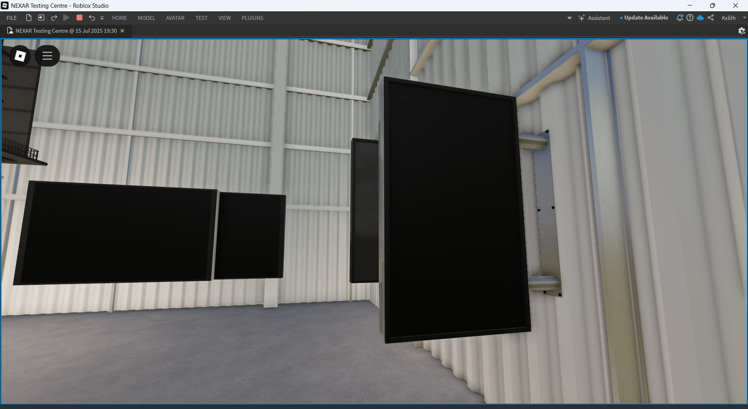Screen dimensions: 748x409
Task: Switch to the MODEL ribbon tab
Action: coord(146,18)
